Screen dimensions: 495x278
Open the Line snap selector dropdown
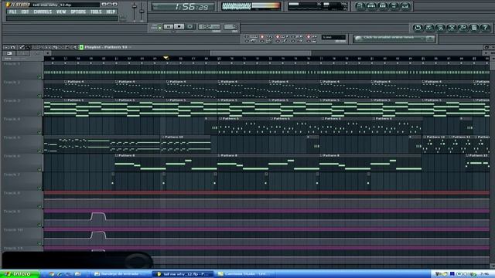pos(333,37)
